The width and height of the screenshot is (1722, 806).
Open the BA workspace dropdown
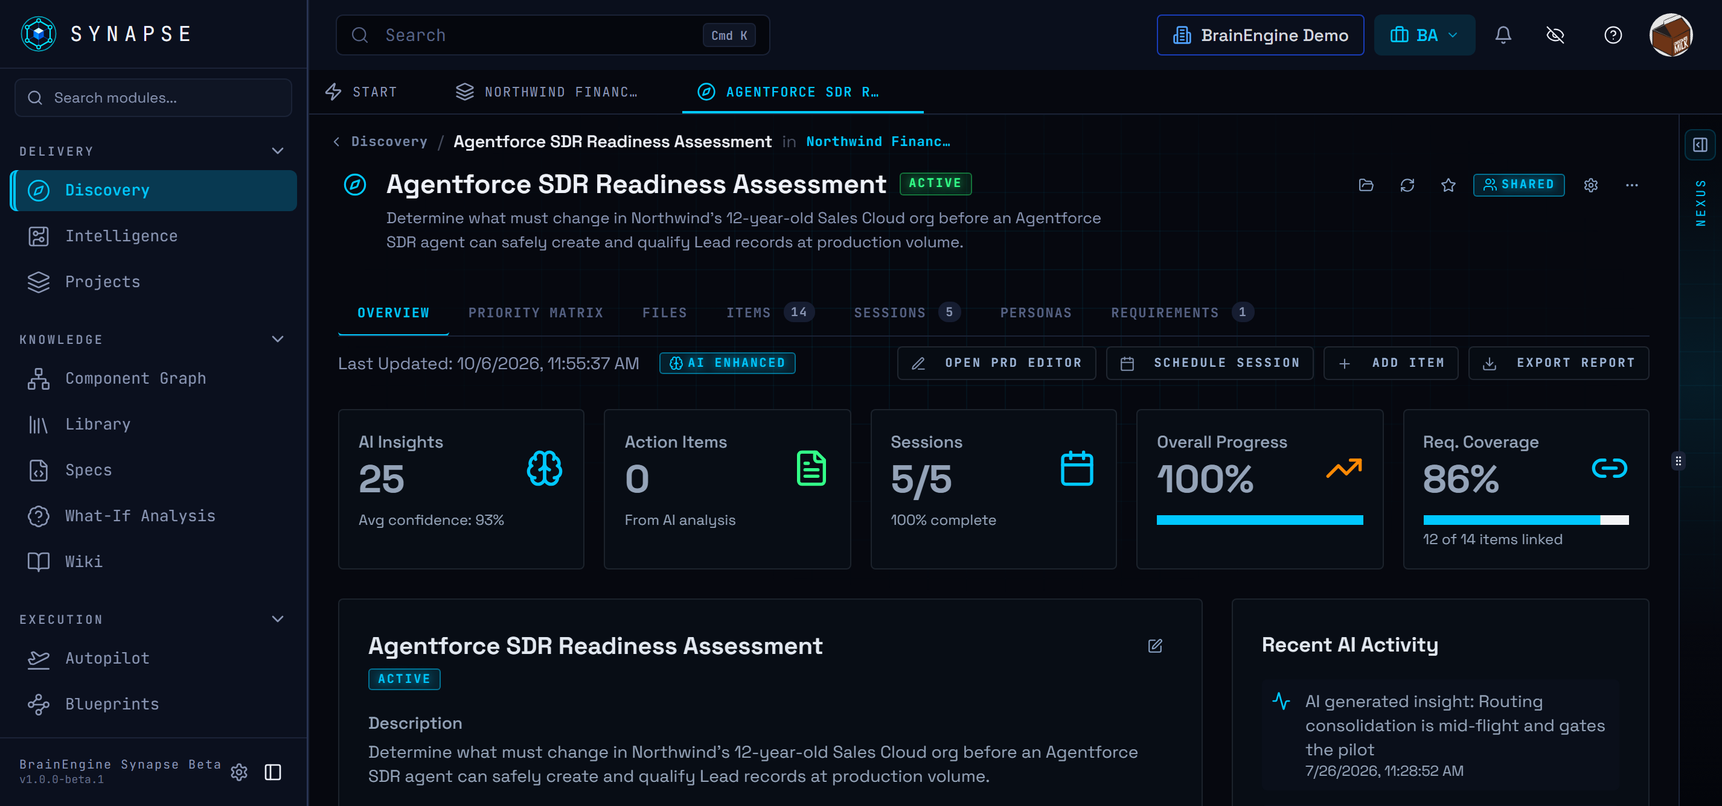tap(1424, 35)
